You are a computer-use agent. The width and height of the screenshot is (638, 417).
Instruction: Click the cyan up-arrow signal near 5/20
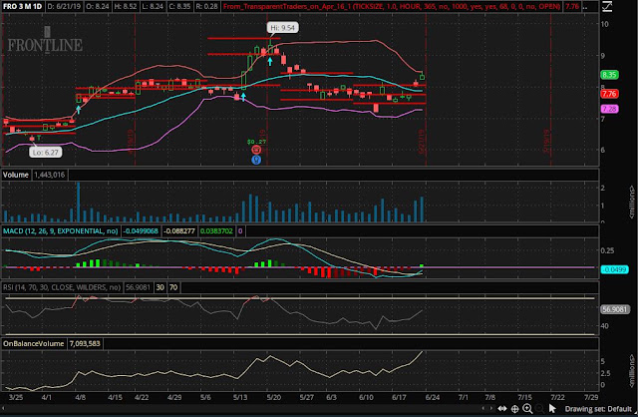pyautogui.click(x=270, y=62)
